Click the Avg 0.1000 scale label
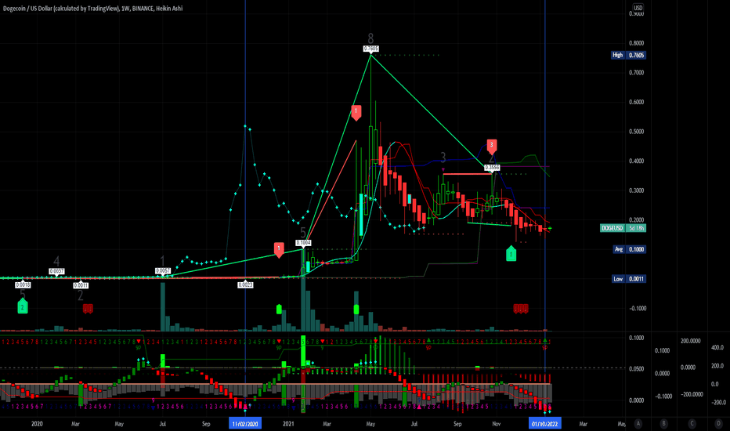Viewport: 730px width, 431px height. pos(630,249)
